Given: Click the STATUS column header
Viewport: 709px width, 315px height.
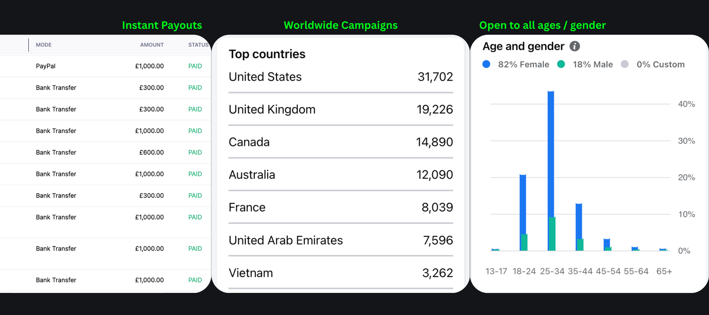Looking at the screenshot, I should [198, 45].
